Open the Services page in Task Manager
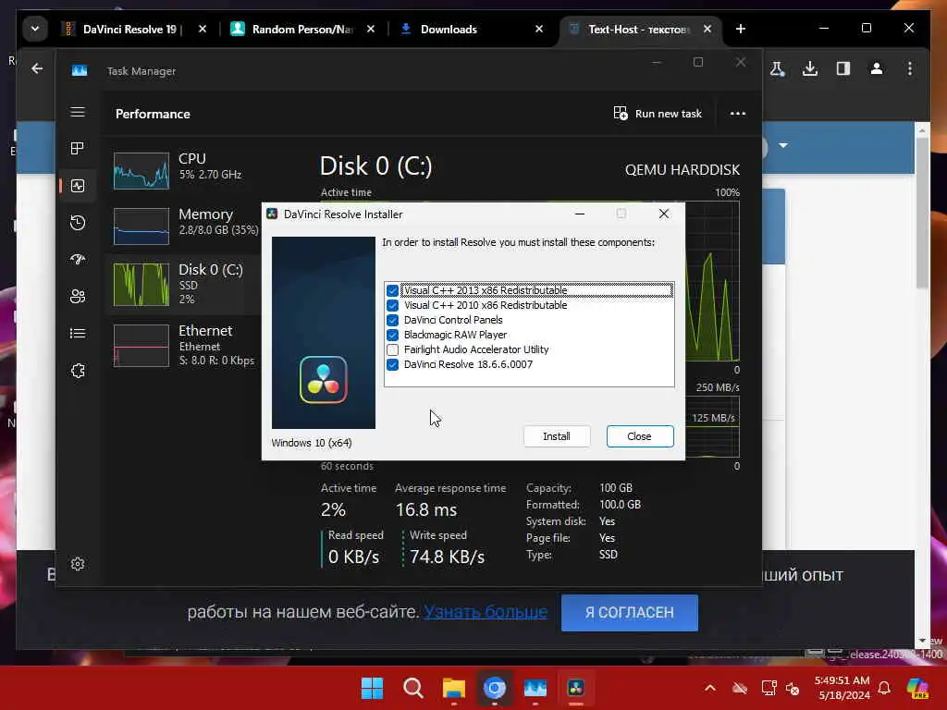947x710 pixels. (x=78, y=371)
